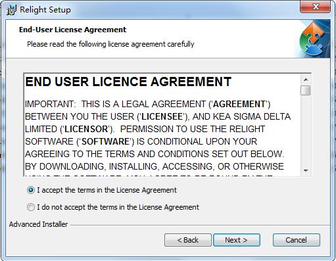Select the do not accept terms radio button
The height and width of the screenshot is (261, 336).
click(x=31, y=207)
